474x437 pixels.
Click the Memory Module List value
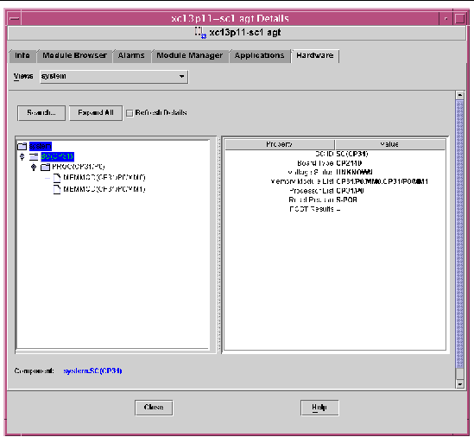coord(382,181)
